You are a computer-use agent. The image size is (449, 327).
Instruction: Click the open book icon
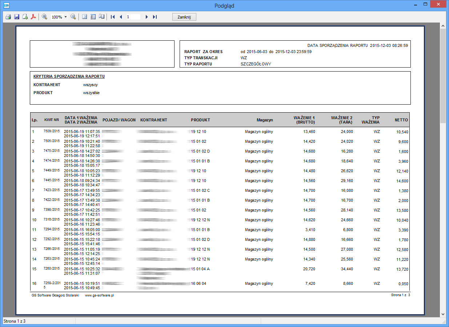click(x=101, y=17)
